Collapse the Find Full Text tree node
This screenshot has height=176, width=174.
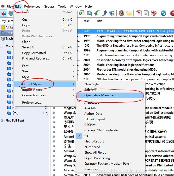tap(2, 121)
